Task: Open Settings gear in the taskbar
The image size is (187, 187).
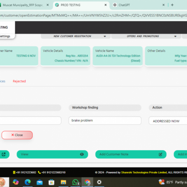Action: point(99,182)
